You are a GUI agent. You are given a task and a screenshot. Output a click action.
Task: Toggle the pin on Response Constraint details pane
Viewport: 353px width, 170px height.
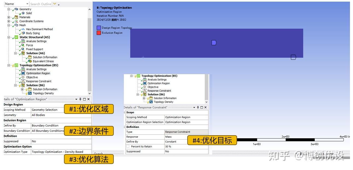pyautogui.click(x=198, y=107)
